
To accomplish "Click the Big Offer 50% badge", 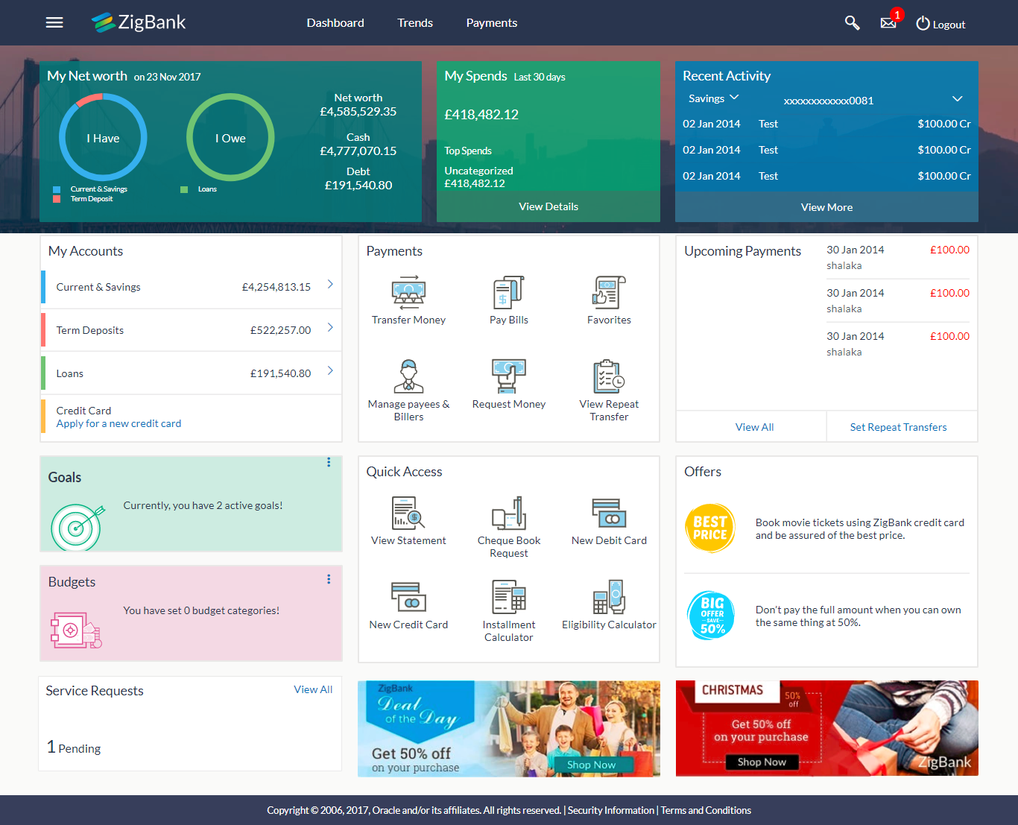I will pyautogui.click(x=711, y=616).
